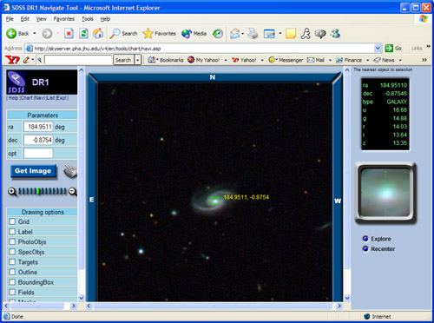Viewport: 434px width, 323px height.
Task: Click the running figure messenger icon
Action: click(306, 34)
